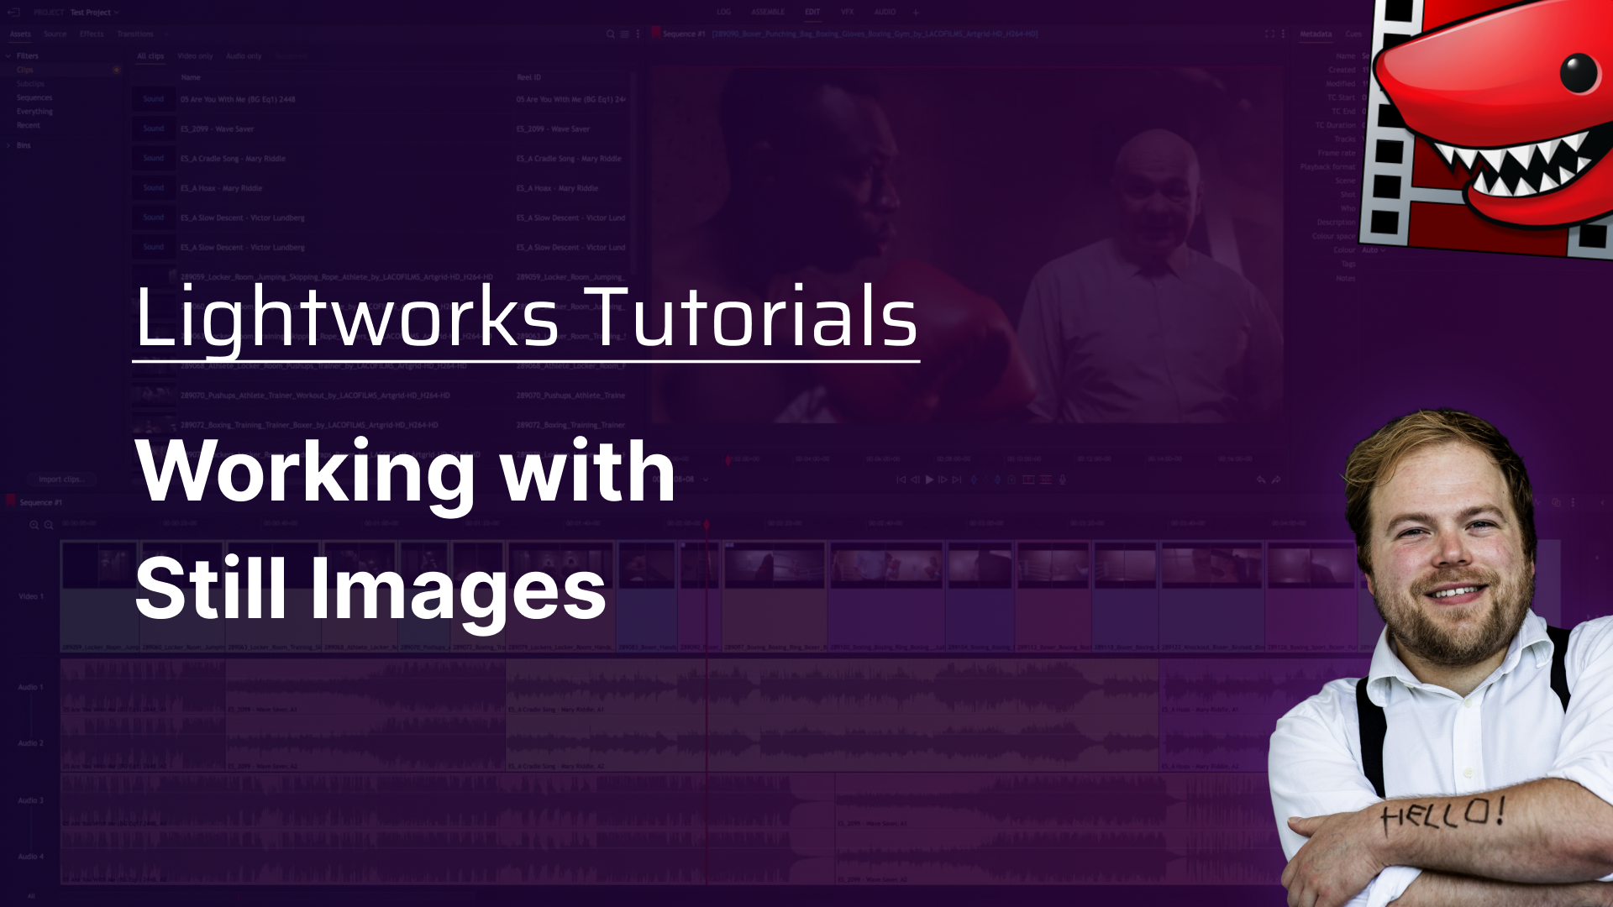Click the Import clips button
This screenshot has height=907, width=1613.
click(60, 480)
